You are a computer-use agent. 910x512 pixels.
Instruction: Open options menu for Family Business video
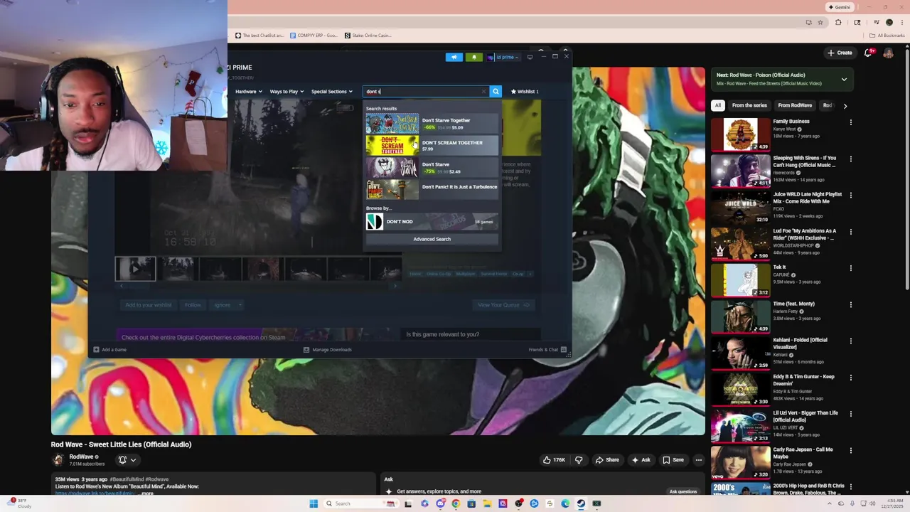tap(850, 122)
